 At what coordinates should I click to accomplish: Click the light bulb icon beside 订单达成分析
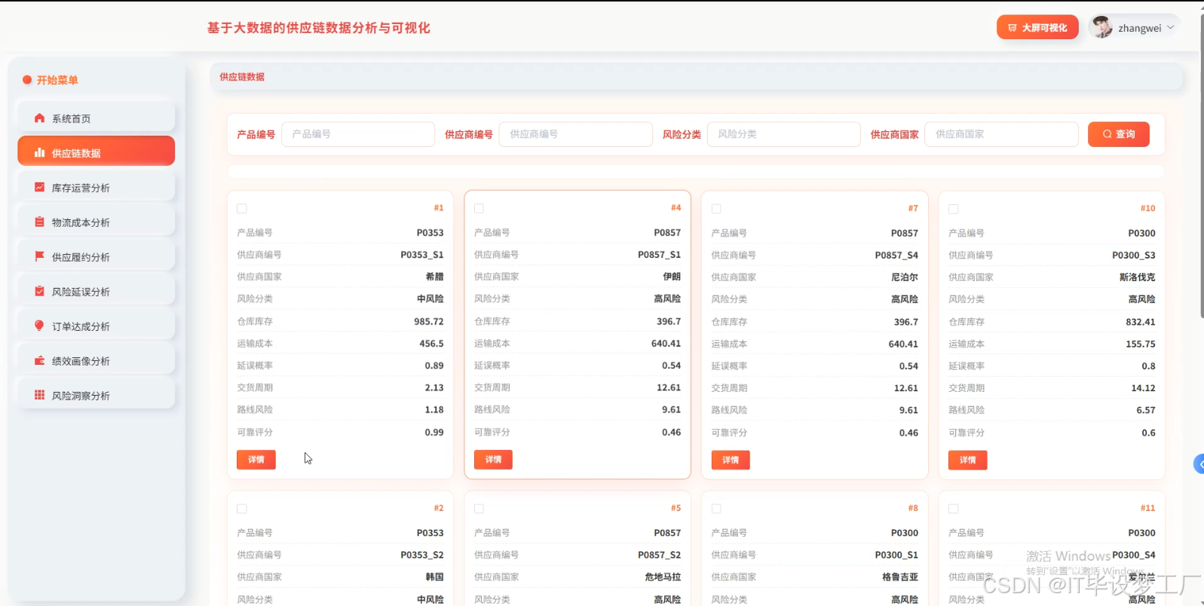click(x=39, y=326)
